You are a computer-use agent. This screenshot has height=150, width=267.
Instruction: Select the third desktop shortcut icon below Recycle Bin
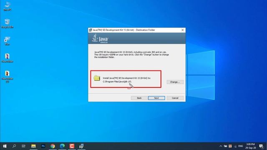coord(8,41)
